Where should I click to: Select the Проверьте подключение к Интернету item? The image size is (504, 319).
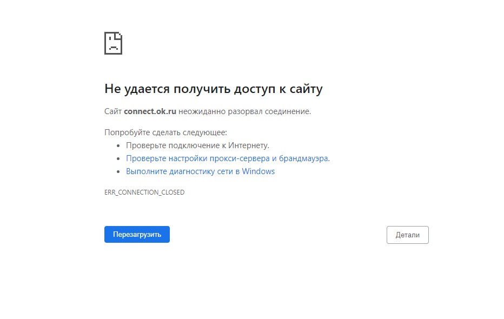coord(197,145)
